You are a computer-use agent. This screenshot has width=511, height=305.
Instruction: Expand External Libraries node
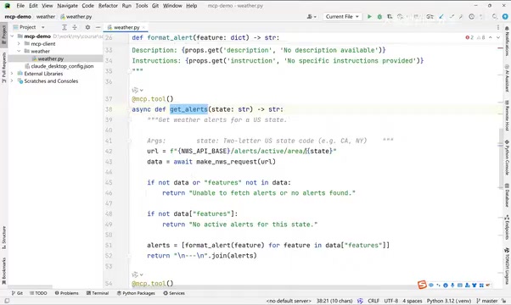coord(12,74)
